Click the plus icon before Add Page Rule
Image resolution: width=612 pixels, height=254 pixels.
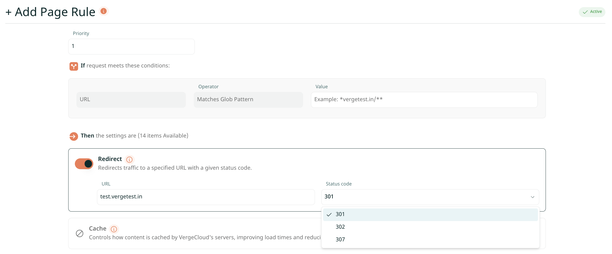tap(8, 12)
